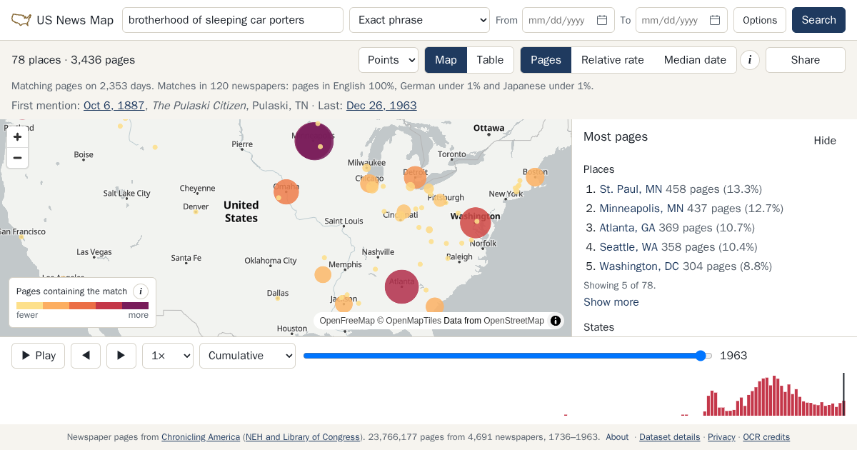Open the From date calendar picker icon
Screen dimensions: 857x450
[x=602, y=20]
